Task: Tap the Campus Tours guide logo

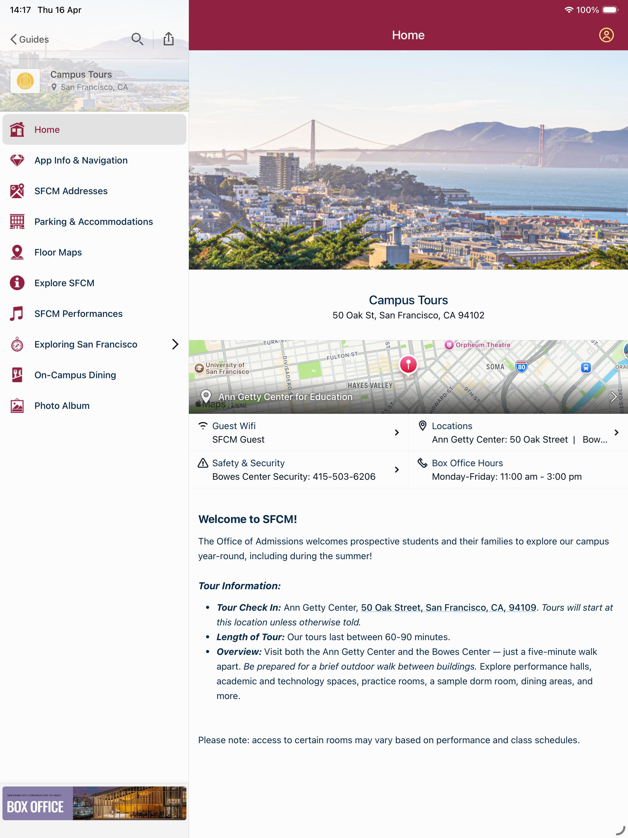Action: 25,81
